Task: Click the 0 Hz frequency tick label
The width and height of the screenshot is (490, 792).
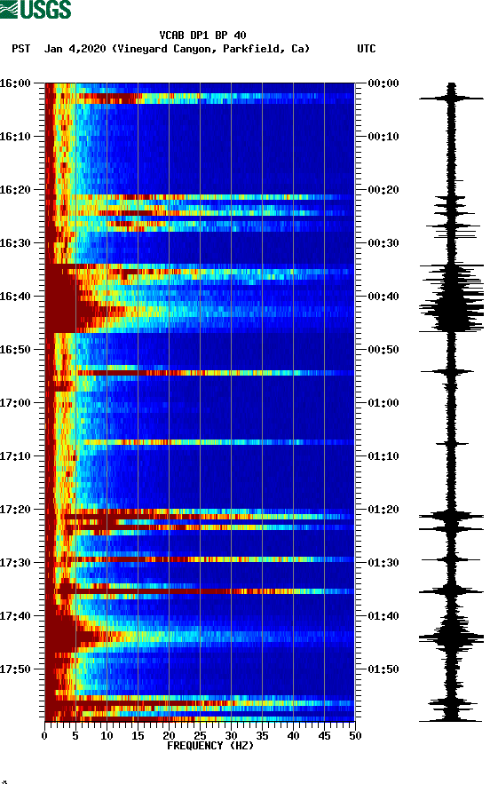Action: pos(44,736)
